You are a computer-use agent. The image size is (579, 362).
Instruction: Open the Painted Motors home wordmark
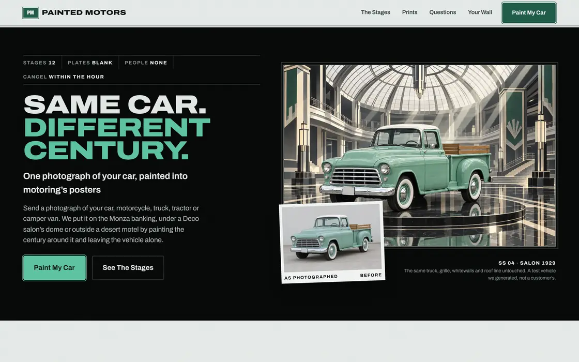(x=84, y=12)
